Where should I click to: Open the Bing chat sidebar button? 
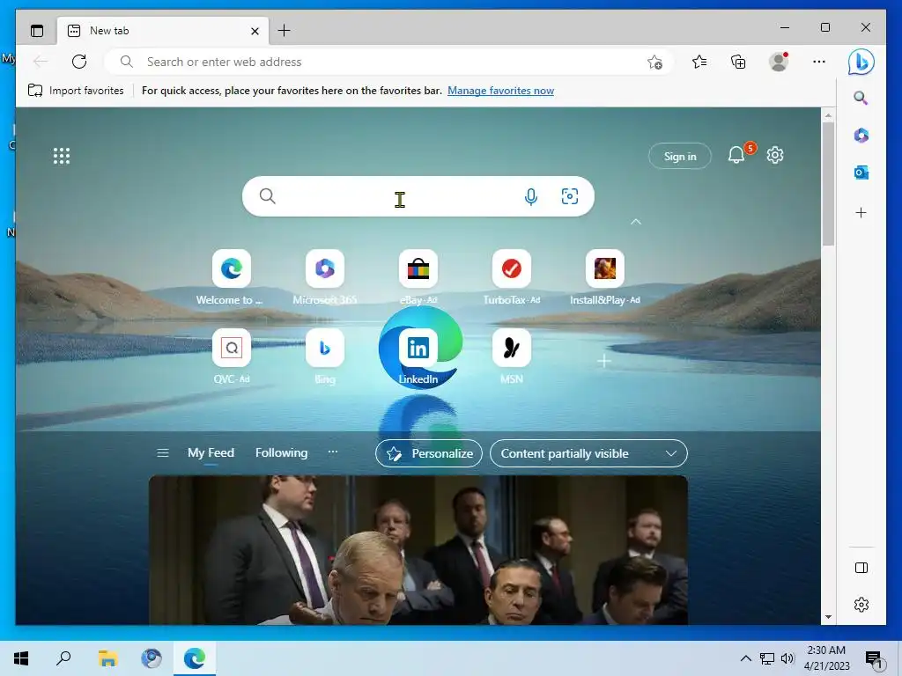tap(861, 62)
